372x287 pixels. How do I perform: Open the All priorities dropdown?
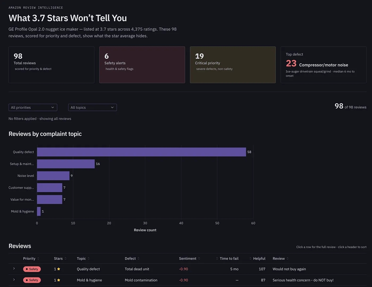click(33, 107)
